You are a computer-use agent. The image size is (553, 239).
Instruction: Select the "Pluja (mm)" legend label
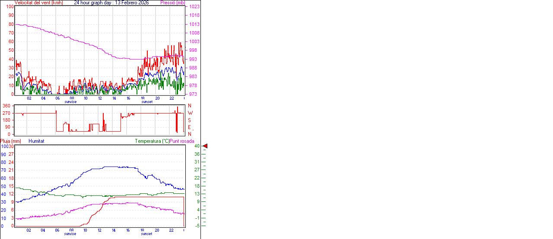point(10,141)
